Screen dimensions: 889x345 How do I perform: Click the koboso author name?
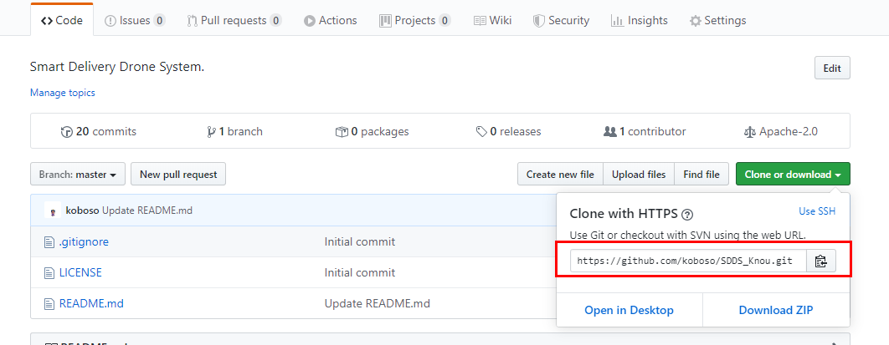(83, 211)
